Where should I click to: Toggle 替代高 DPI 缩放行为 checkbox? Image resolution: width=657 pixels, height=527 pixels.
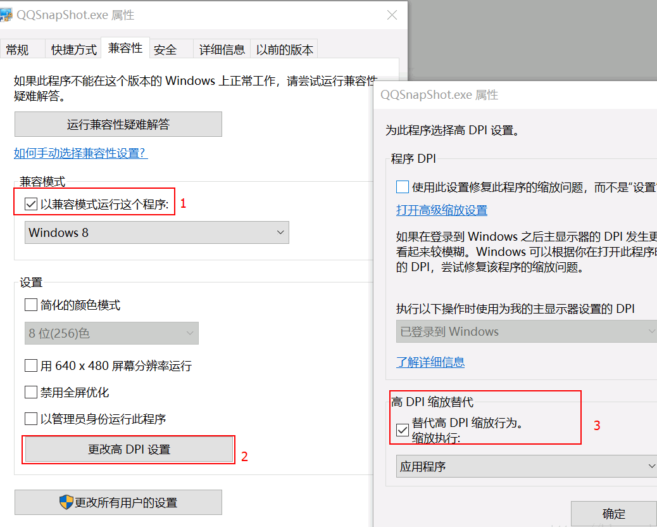click(403, 431)
